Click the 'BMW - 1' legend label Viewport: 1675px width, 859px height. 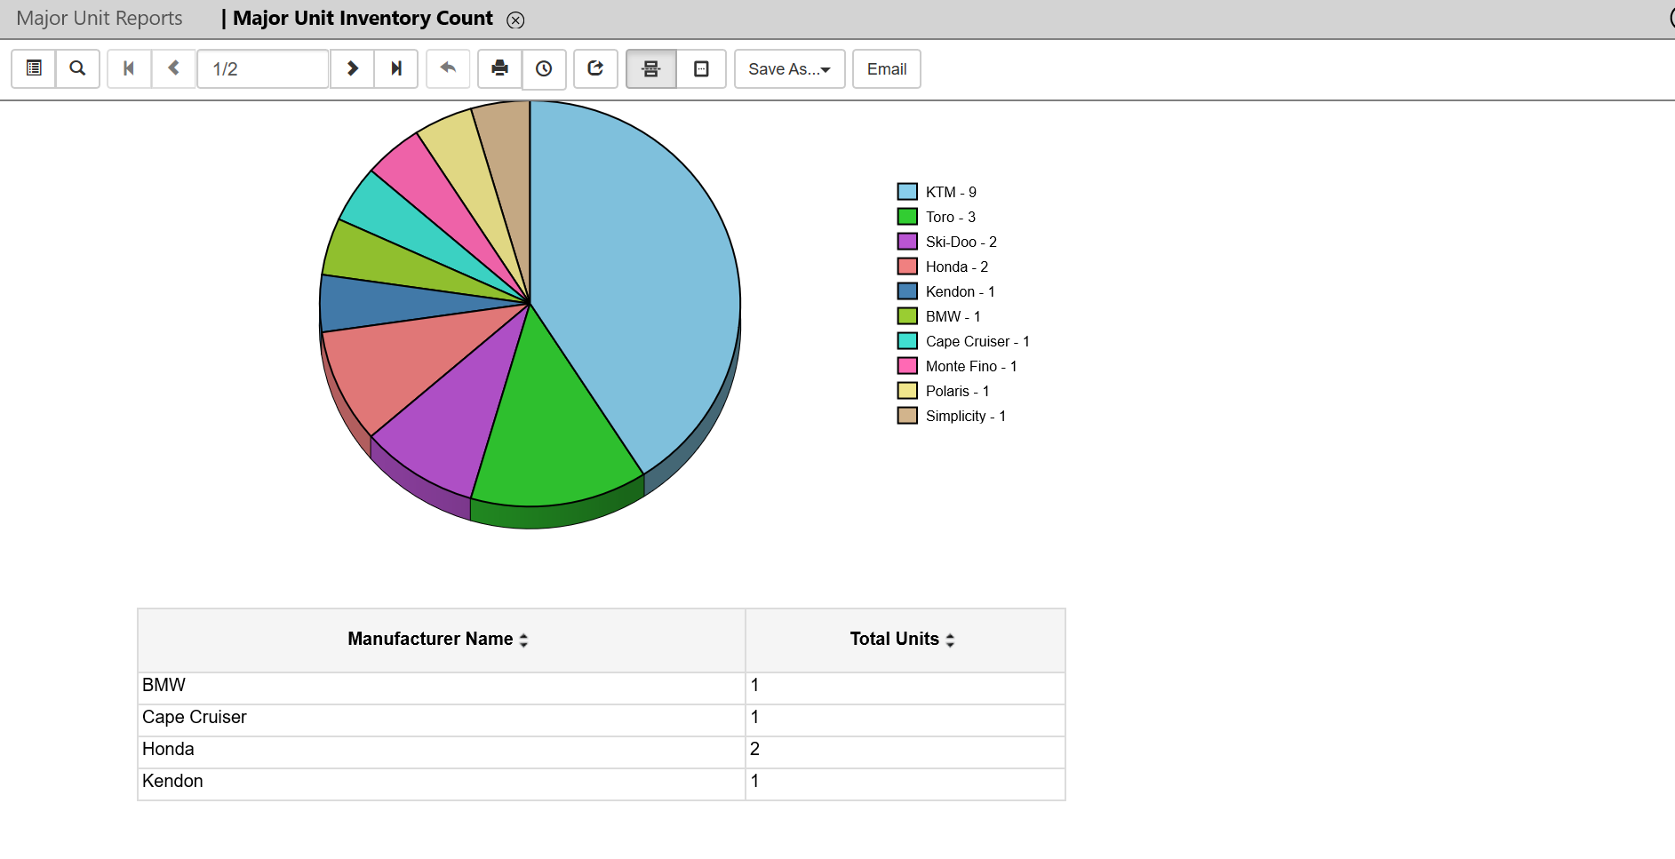click(x=953, y=316)
